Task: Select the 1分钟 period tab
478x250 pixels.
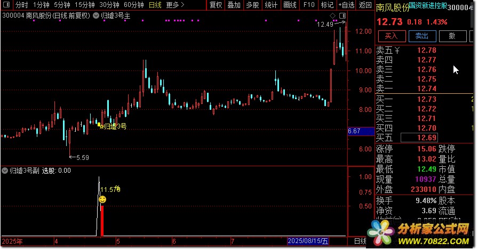Action: click(41, 5)
